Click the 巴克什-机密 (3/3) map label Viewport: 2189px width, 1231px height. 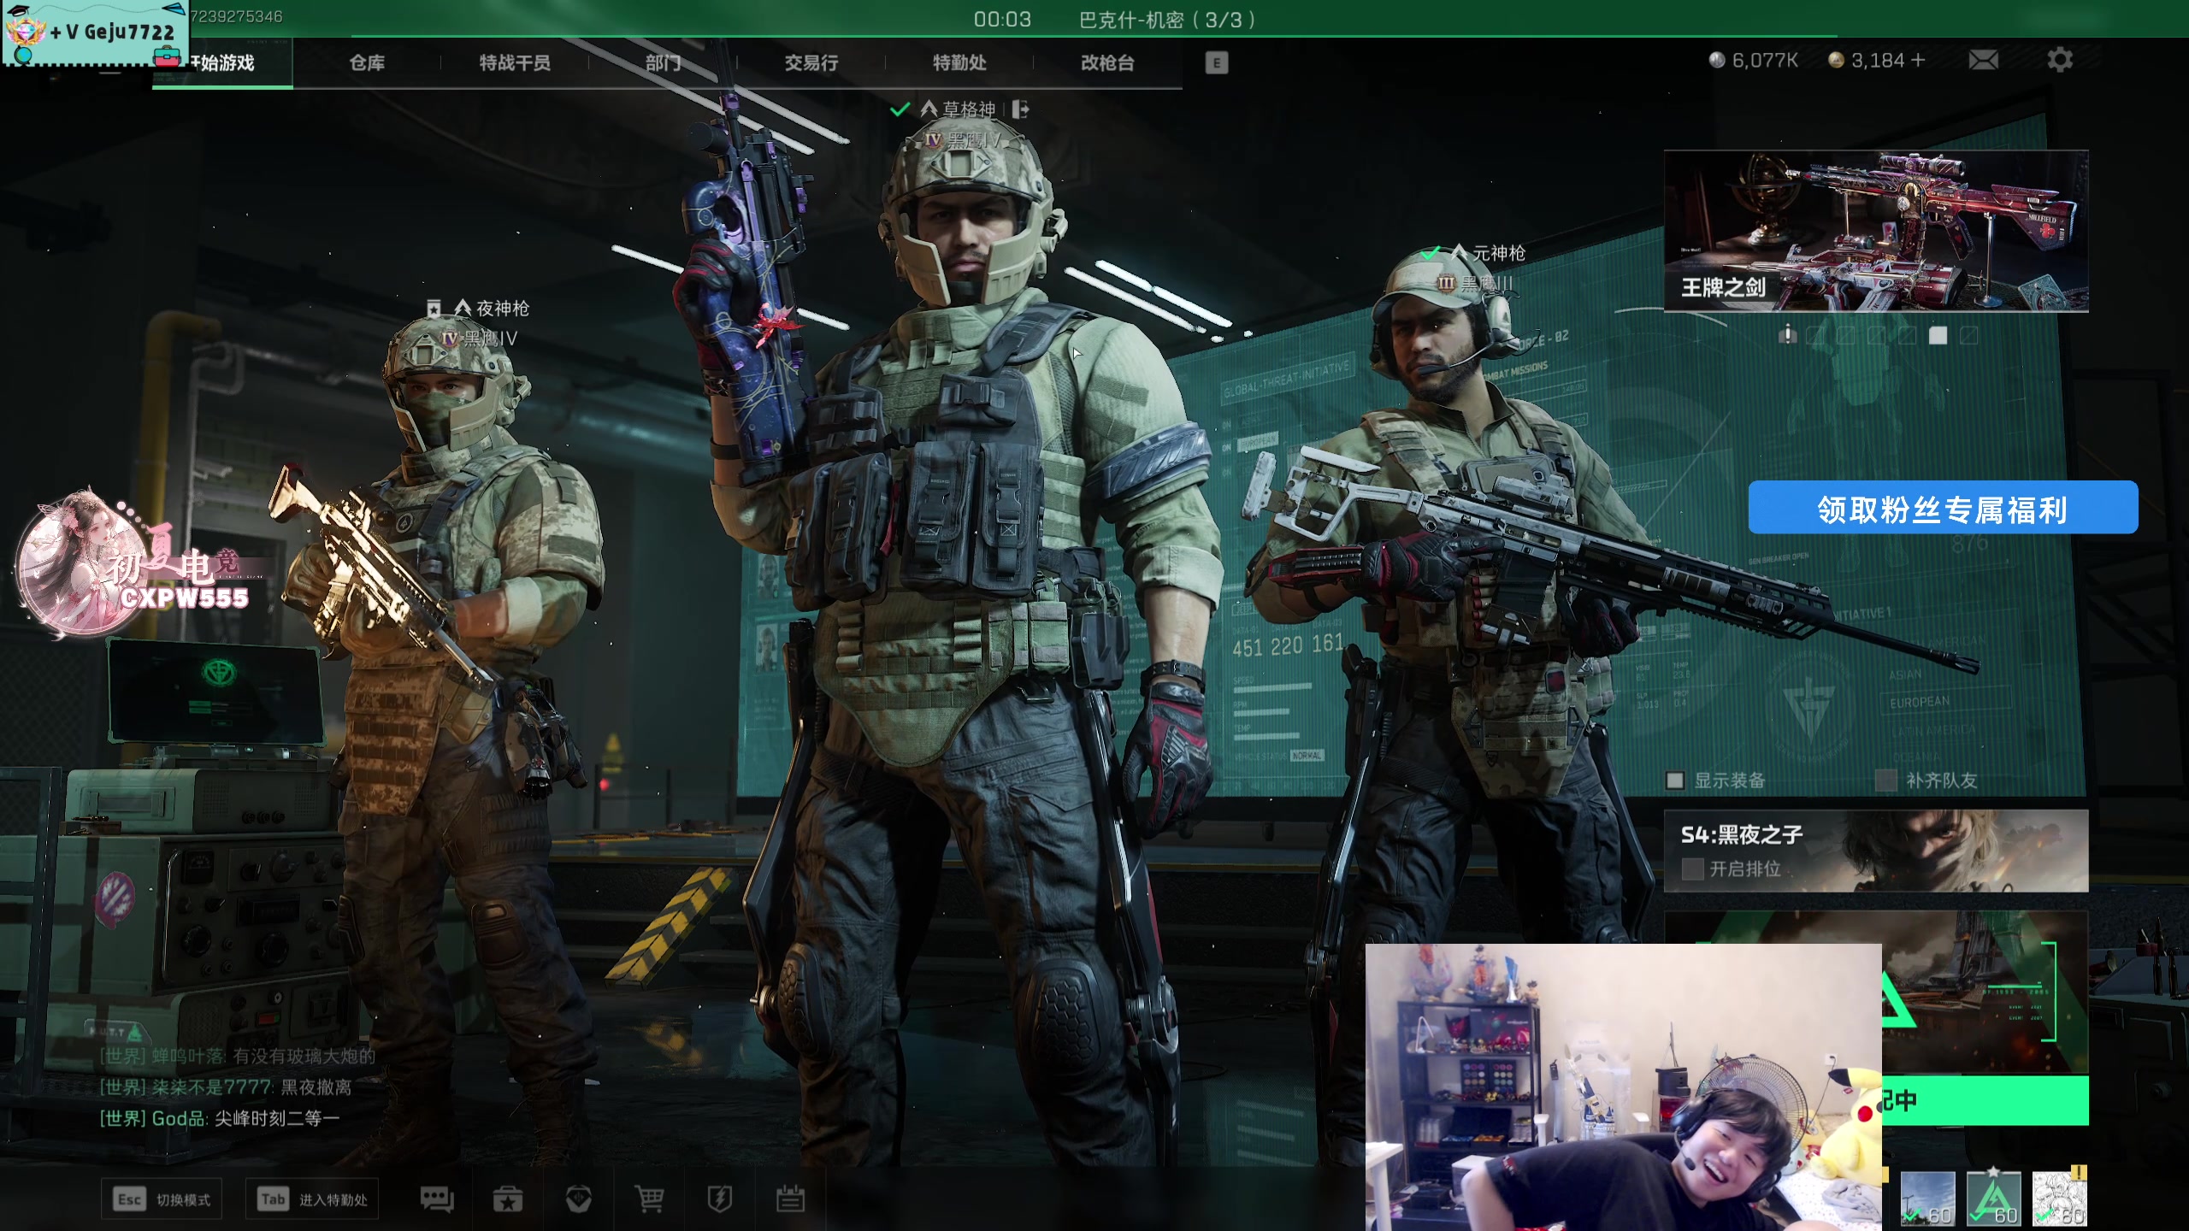[1167, 20]
